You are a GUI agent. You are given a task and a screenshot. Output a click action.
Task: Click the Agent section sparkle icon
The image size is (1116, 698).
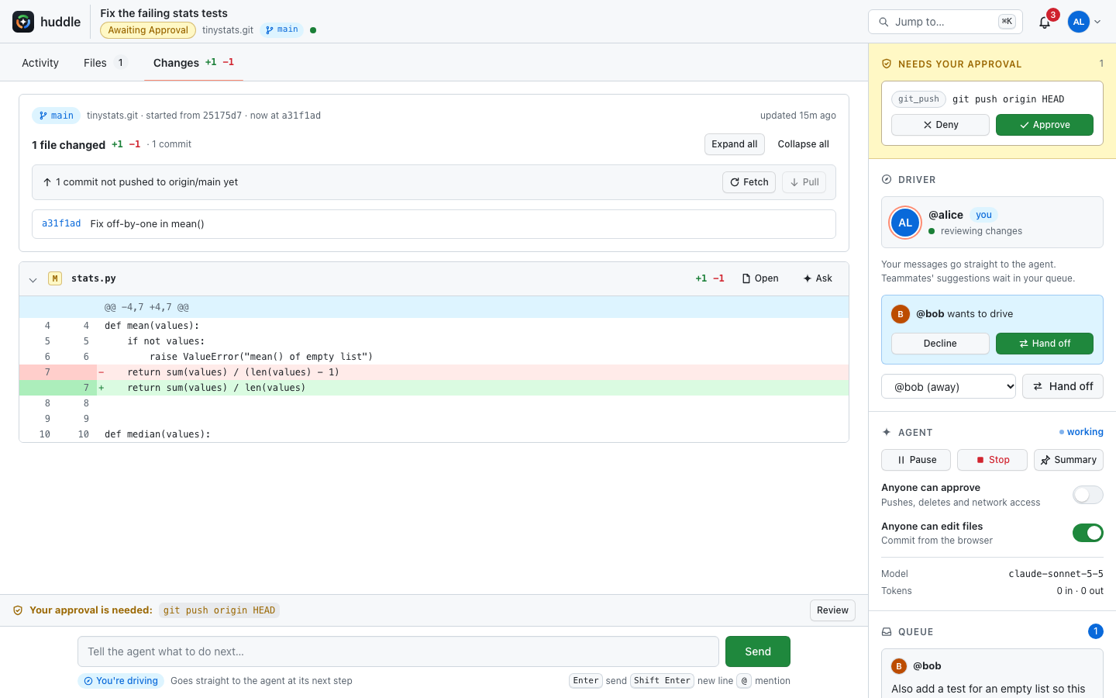pyautogui.click(x=887, y=433)
